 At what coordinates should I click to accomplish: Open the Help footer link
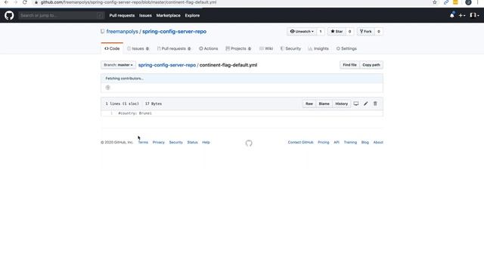point(206,143)
